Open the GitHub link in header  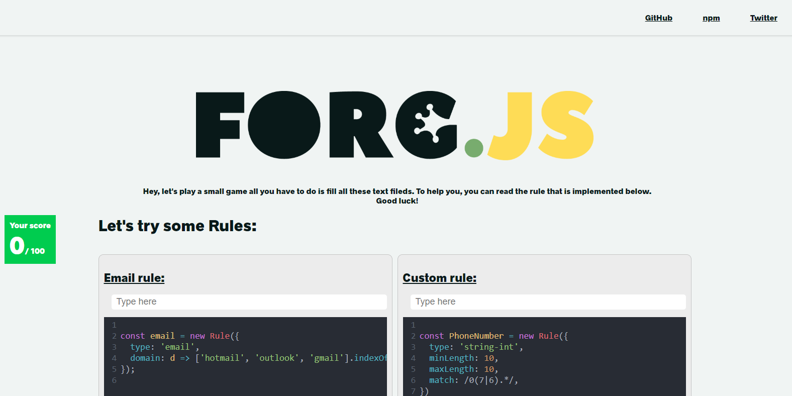point(658,18)
